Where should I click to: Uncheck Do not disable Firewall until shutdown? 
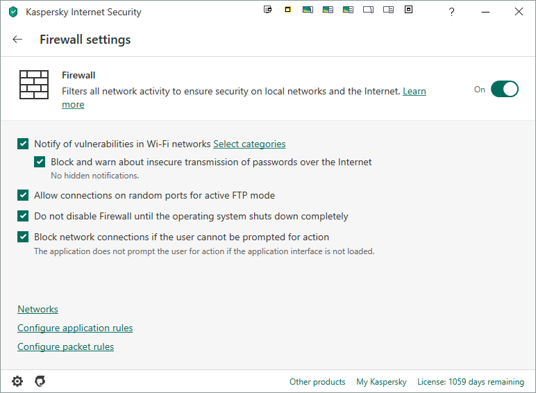[24, 217]
